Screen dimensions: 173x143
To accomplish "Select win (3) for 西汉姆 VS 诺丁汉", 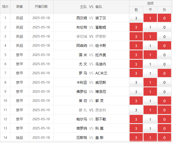I will 136,18.
